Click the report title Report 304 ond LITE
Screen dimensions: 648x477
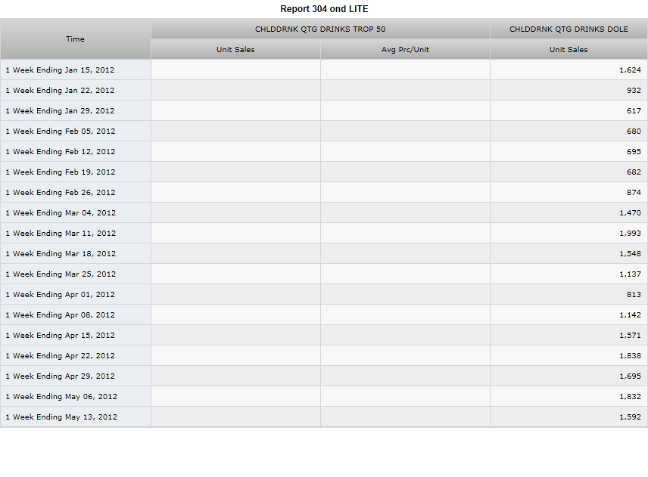324,8
